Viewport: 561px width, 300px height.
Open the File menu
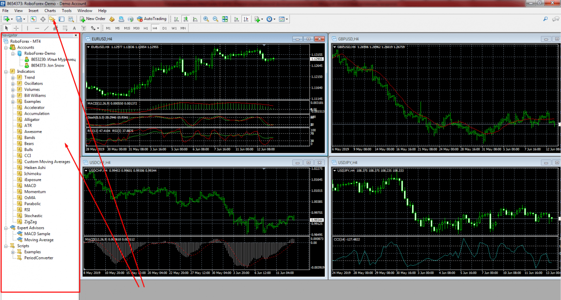5,11
